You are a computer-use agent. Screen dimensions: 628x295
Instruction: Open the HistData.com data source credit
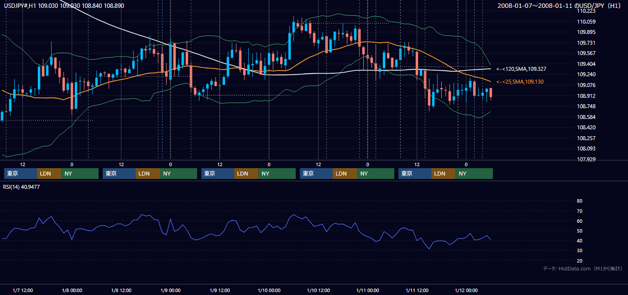(583, 269)
